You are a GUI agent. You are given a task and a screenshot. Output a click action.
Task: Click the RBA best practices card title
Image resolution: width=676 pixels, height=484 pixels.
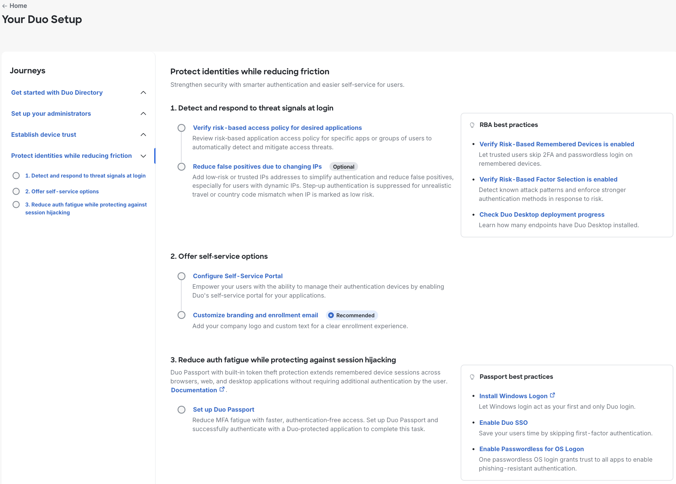(509, 125)
